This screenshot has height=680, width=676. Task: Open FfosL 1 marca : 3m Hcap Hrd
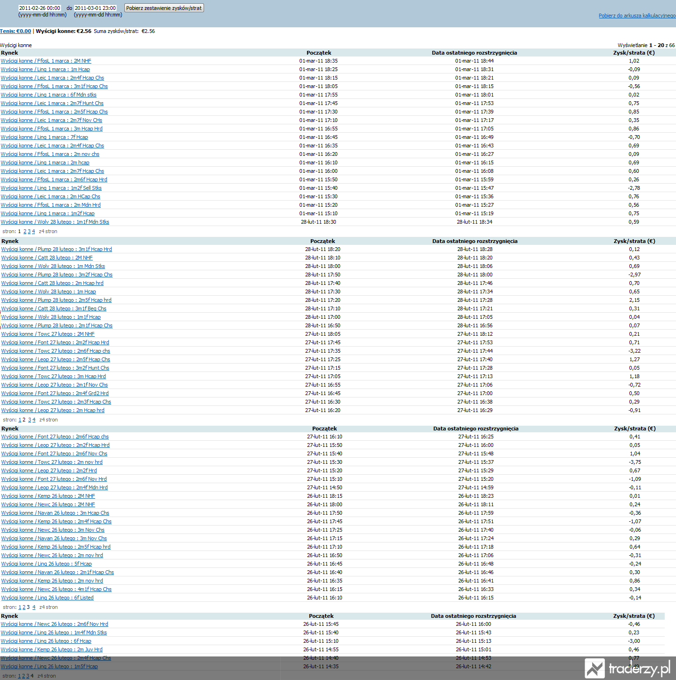[52, 129]
